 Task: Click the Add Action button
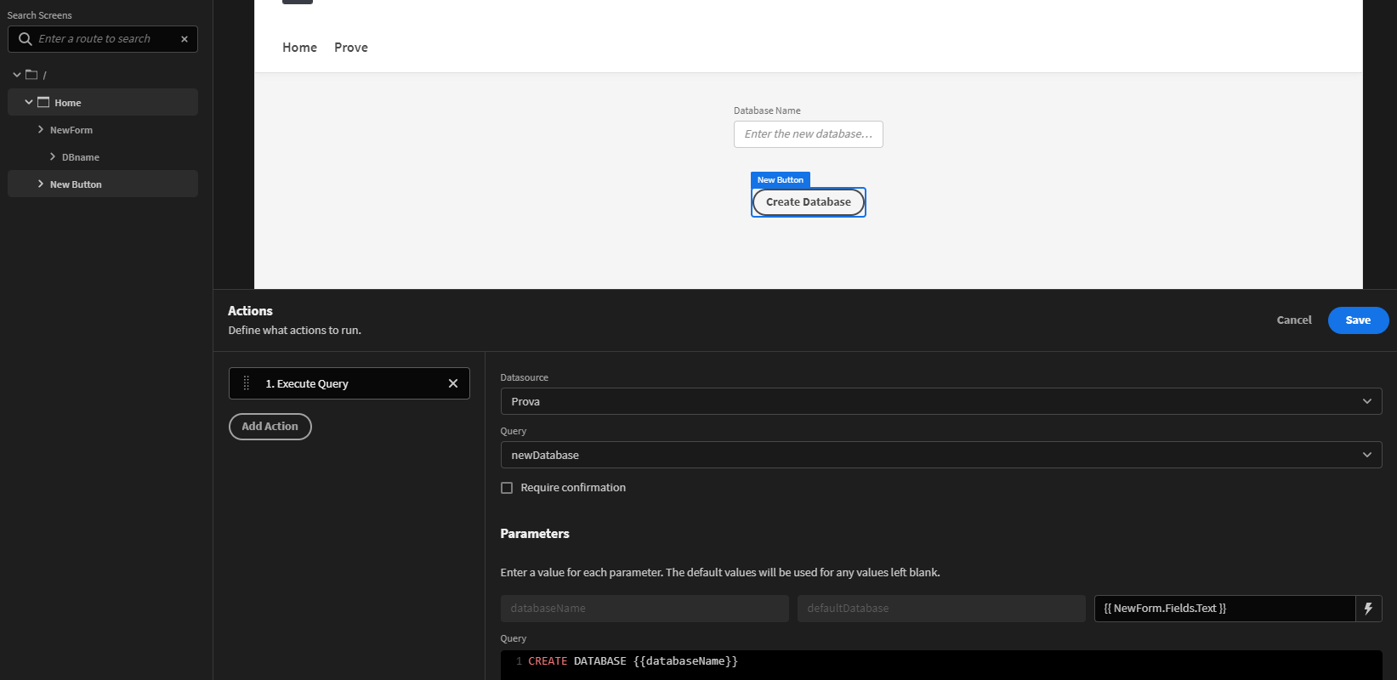(270, 427)
